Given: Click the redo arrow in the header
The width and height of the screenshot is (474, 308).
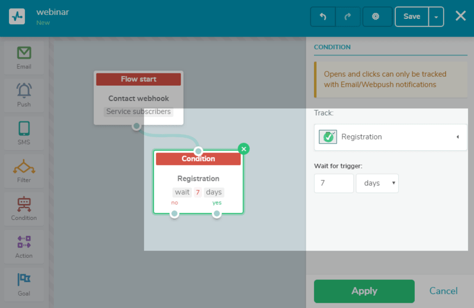Looking at the screenshot, I should click(x=348, y=17).
